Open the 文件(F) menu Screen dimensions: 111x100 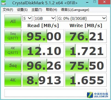point(8,10)
